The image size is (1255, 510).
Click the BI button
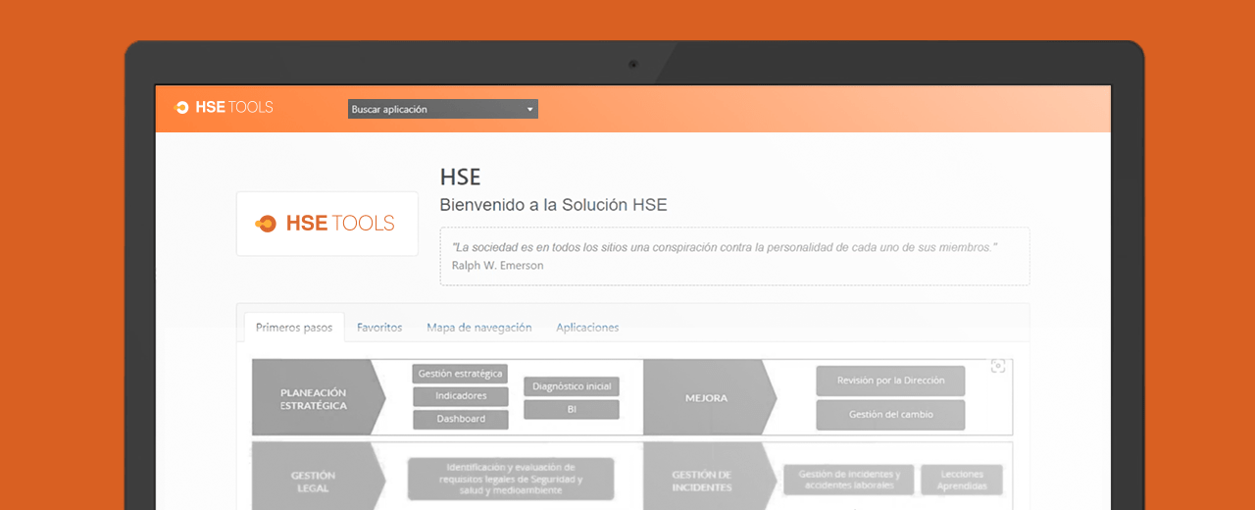(572, 409)
